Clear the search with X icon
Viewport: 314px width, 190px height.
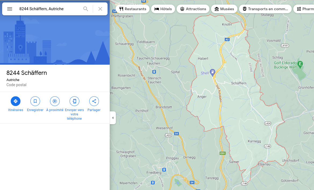100,9
